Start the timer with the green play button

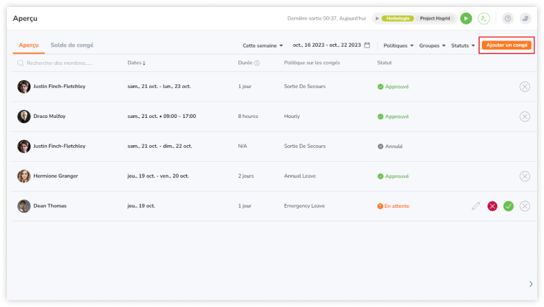[466, 19]
